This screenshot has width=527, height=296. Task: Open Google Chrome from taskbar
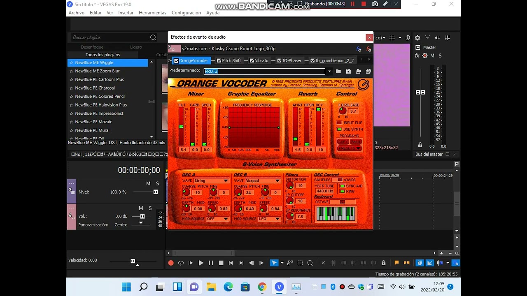[262, 287]
